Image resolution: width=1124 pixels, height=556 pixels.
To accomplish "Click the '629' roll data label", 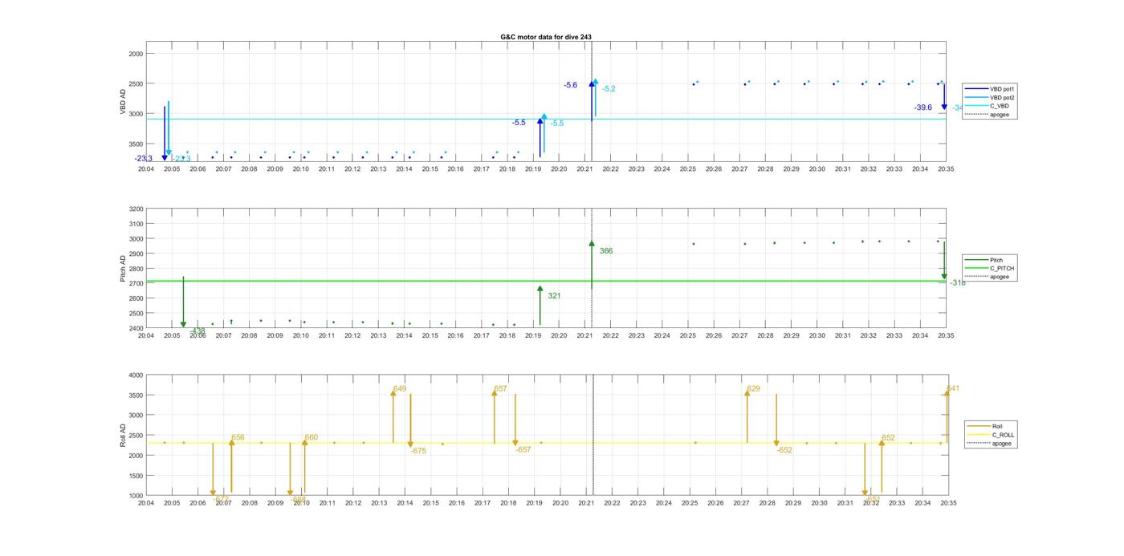I will pos(753,389).
